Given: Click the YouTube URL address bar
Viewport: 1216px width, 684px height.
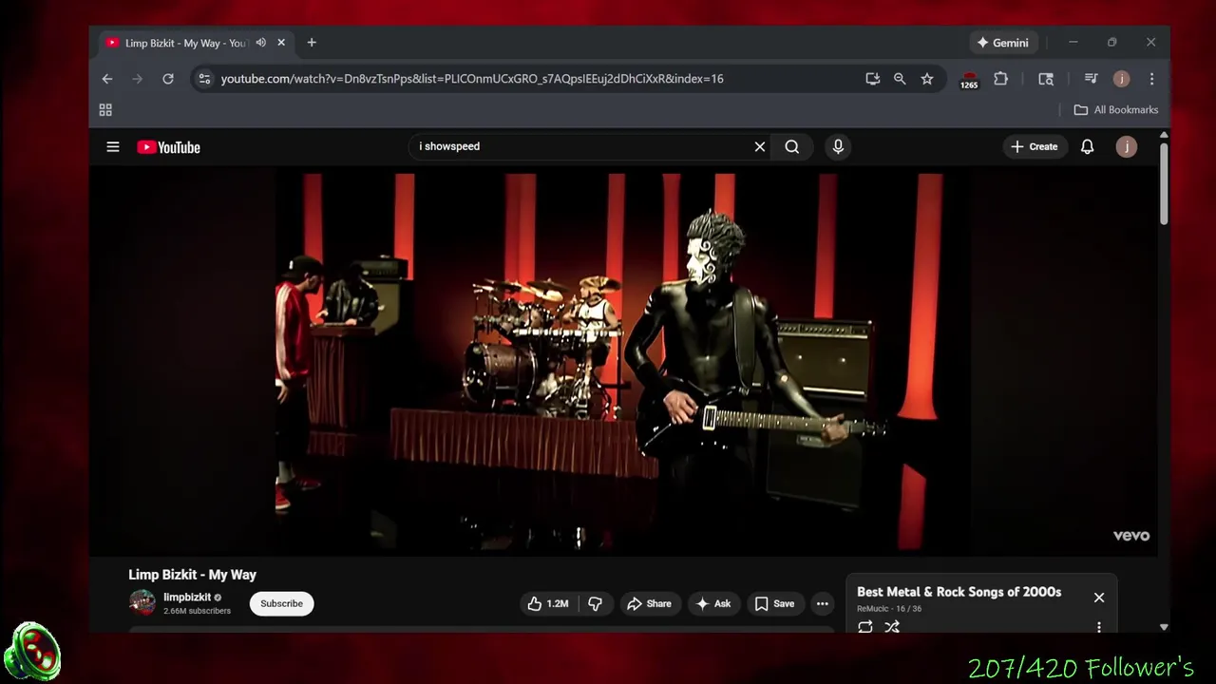Looking at the screenshot, I should click(x=472, y=79).
